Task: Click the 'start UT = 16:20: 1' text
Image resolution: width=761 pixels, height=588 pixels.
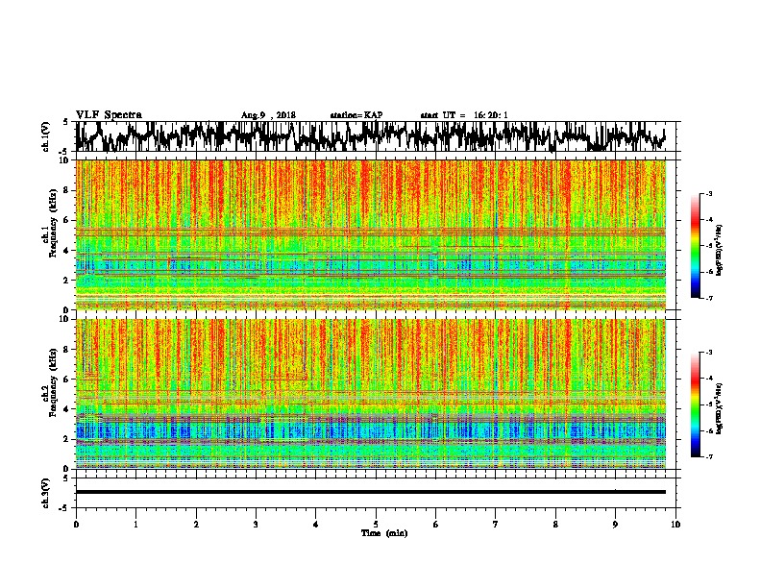Action: [464, 115]
